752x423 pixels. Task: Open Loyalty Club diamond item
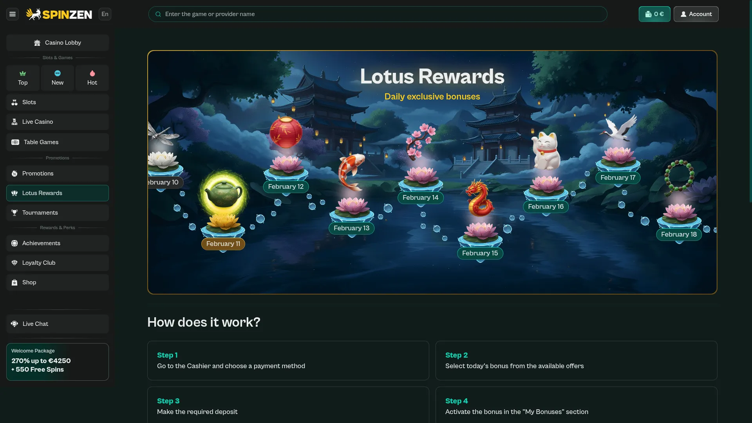click(x=58, y=263)
